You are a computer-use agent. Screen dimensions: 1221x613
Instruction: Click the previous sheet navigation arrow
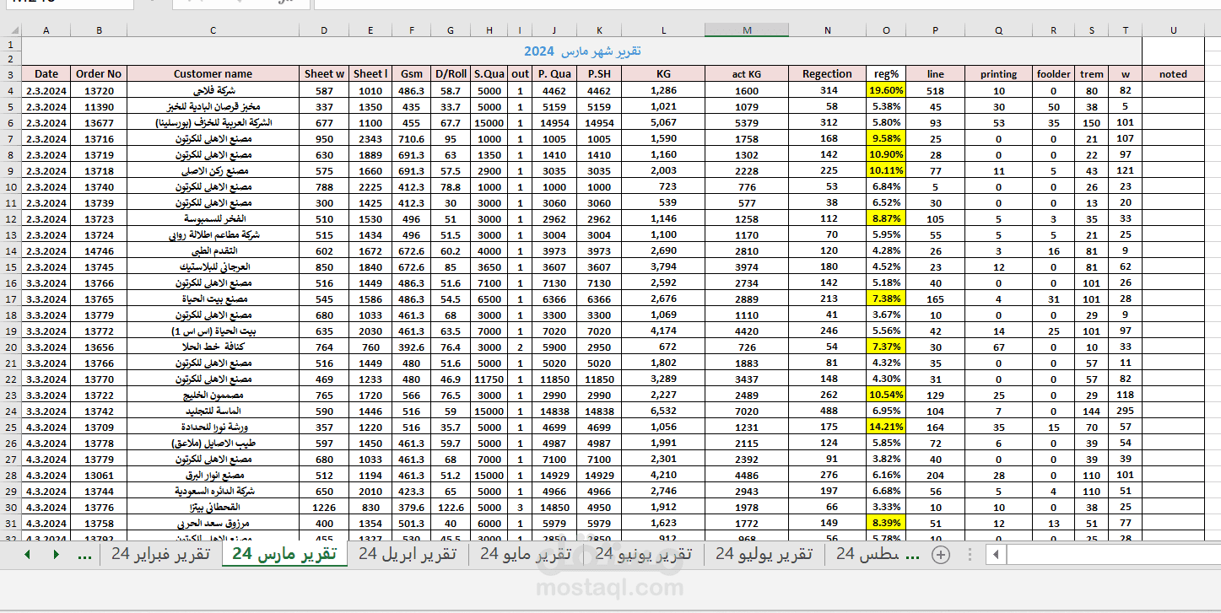click(x=28, y=554)
